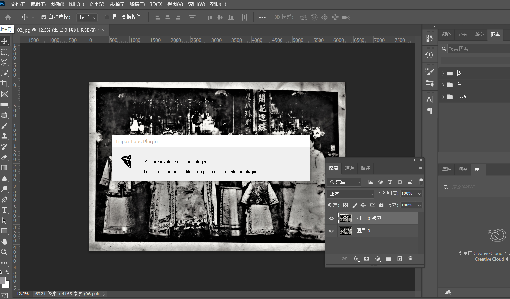Create a new group folder
510x299 pixels.
[x=388, y=259]
